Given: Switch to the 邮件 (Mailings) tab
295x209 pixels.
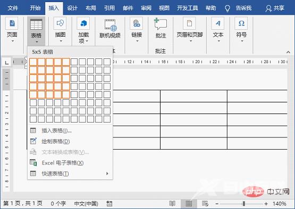Looking at the screenshot, I should [128, 8].
